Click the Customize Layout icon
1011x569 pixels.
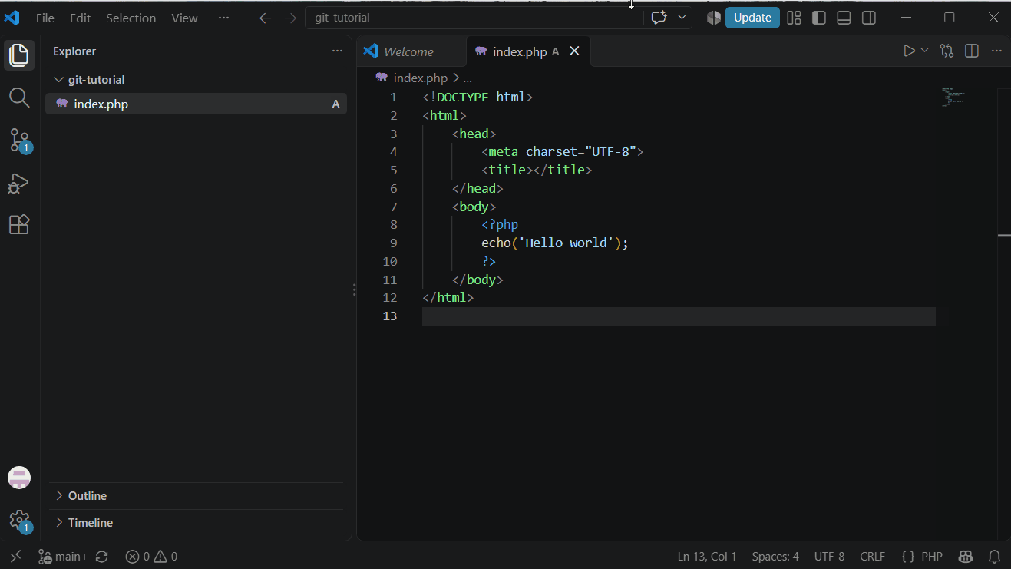point(795,18)
